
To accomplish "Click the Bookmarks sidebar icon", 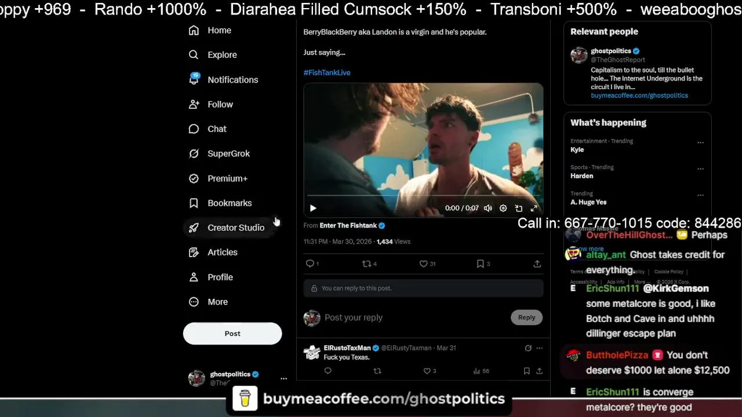I will [x=194, y=203].
